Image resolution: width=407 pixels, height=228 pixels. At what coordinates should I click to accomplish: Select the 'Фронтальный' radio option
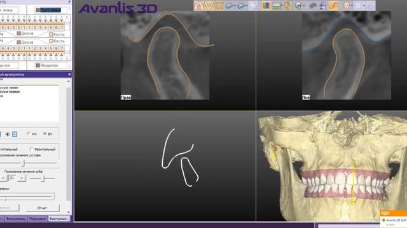[31, 149]
